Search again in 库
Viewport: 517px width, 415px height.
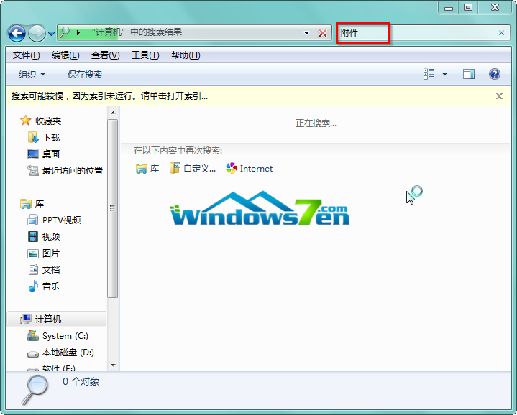pos(147,169)
